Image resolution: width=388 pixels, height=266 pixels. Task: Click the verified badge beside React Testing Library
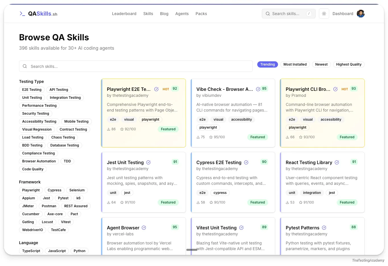[337, 162]
